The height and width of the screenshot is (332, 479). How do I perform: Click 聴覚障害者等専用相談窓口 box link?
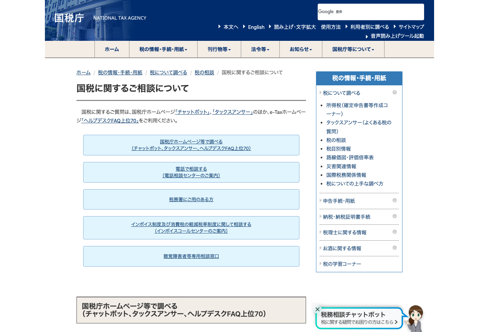pos(191,256)
